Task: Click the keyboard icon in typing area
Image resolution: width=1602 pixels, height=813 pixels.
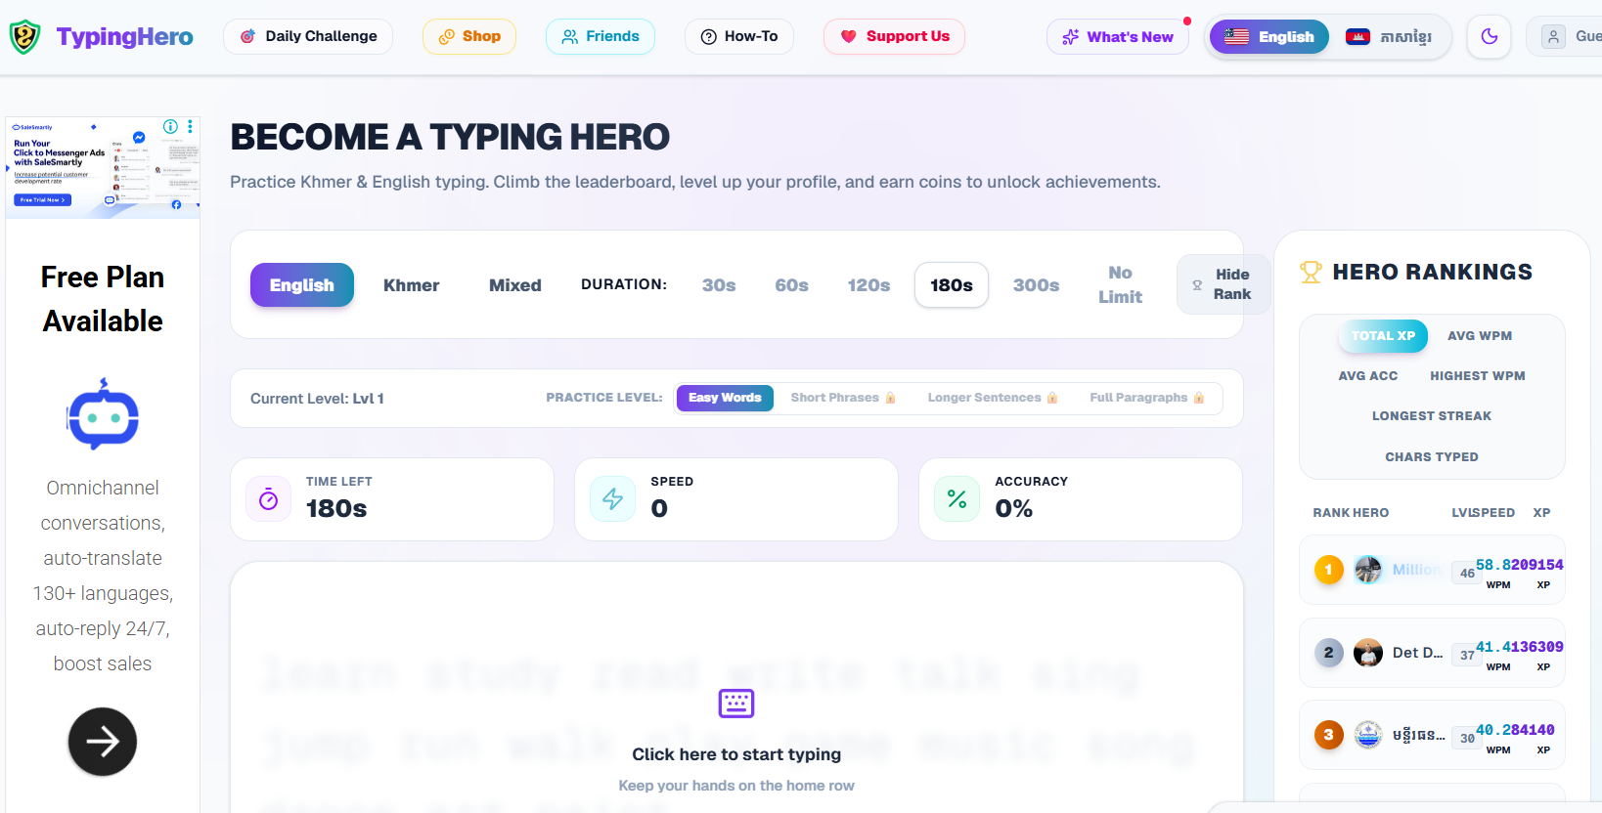Action: click(736, 704)
